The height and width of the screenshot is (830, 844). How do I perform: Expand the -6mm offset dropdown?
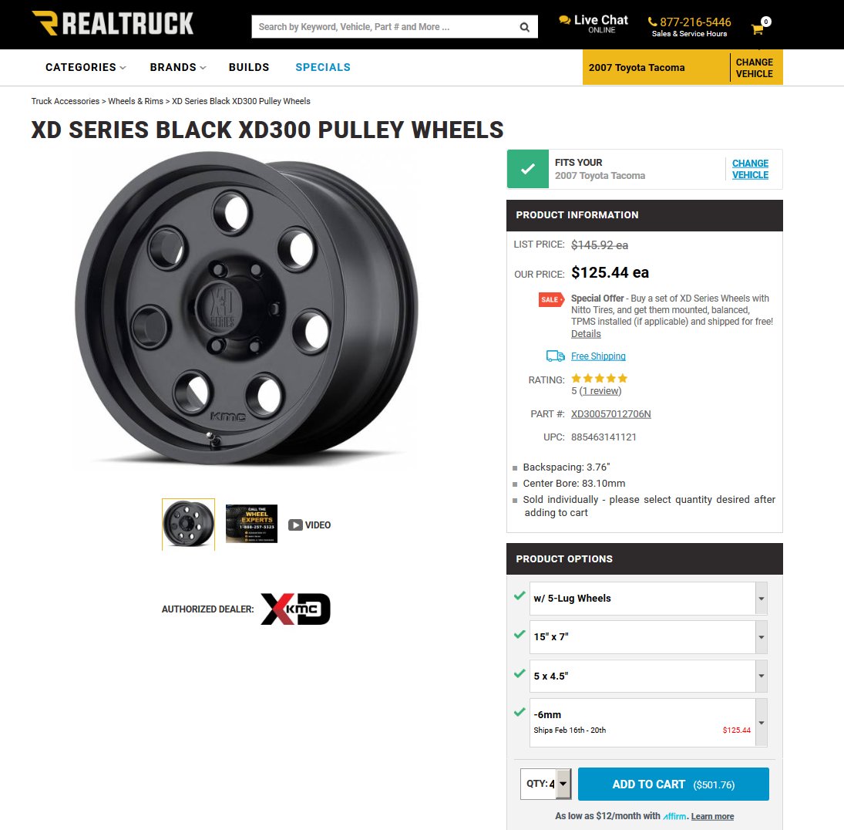point(648,723)
